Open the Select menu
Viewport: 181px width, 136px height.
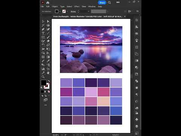tap(69, 6)
